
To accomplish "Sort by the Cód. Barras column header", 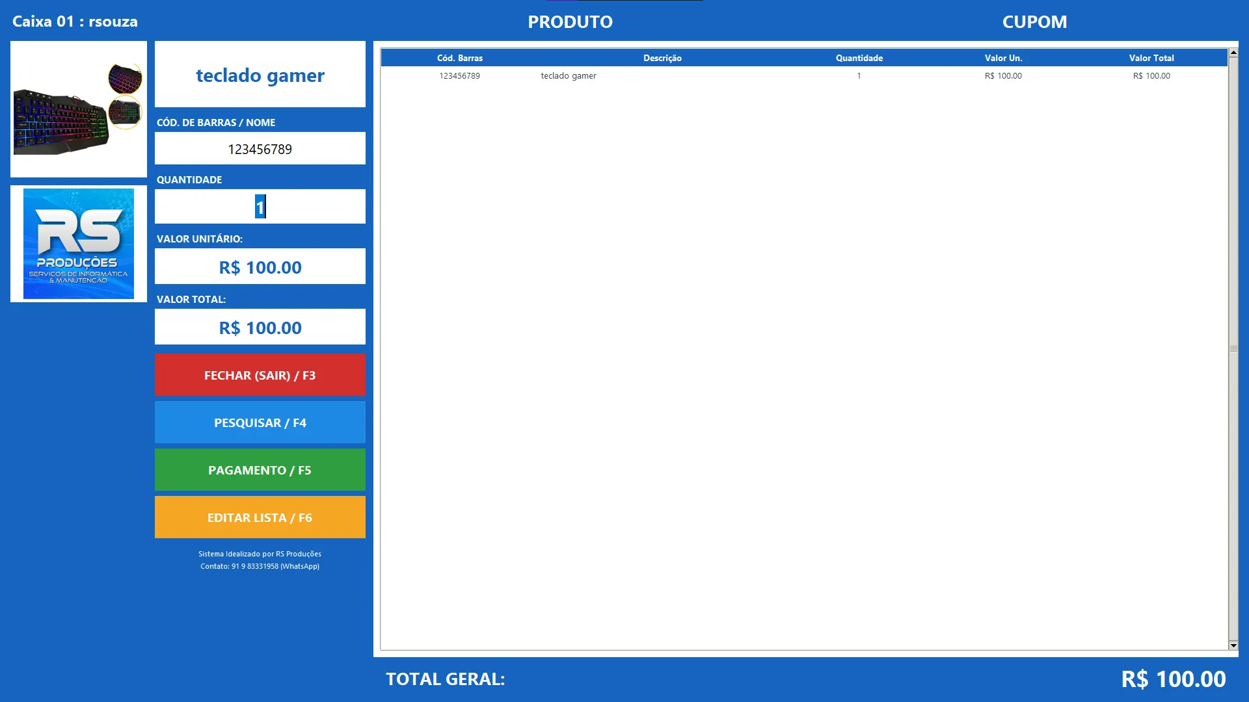I will pos(460,58).
